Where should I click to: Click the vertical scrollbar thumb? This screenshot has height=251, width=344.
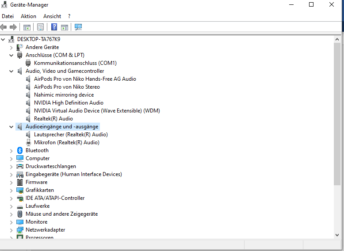coord(337,114)
